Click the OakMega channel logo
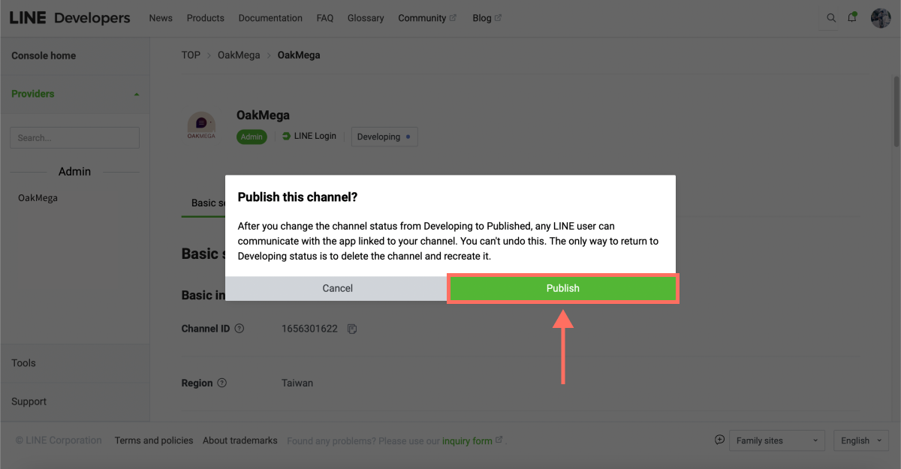 tap(201, 125)
